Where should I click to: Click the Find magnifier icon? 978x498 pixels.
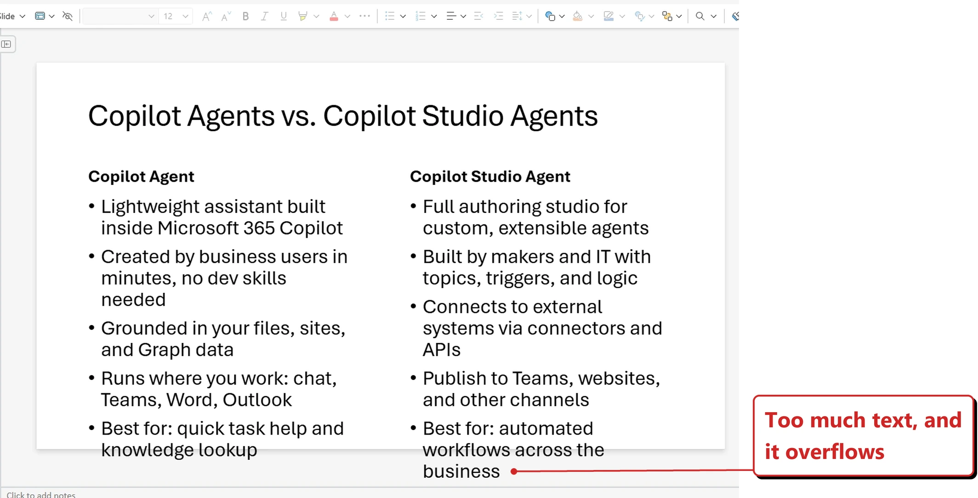click(700, 16)
